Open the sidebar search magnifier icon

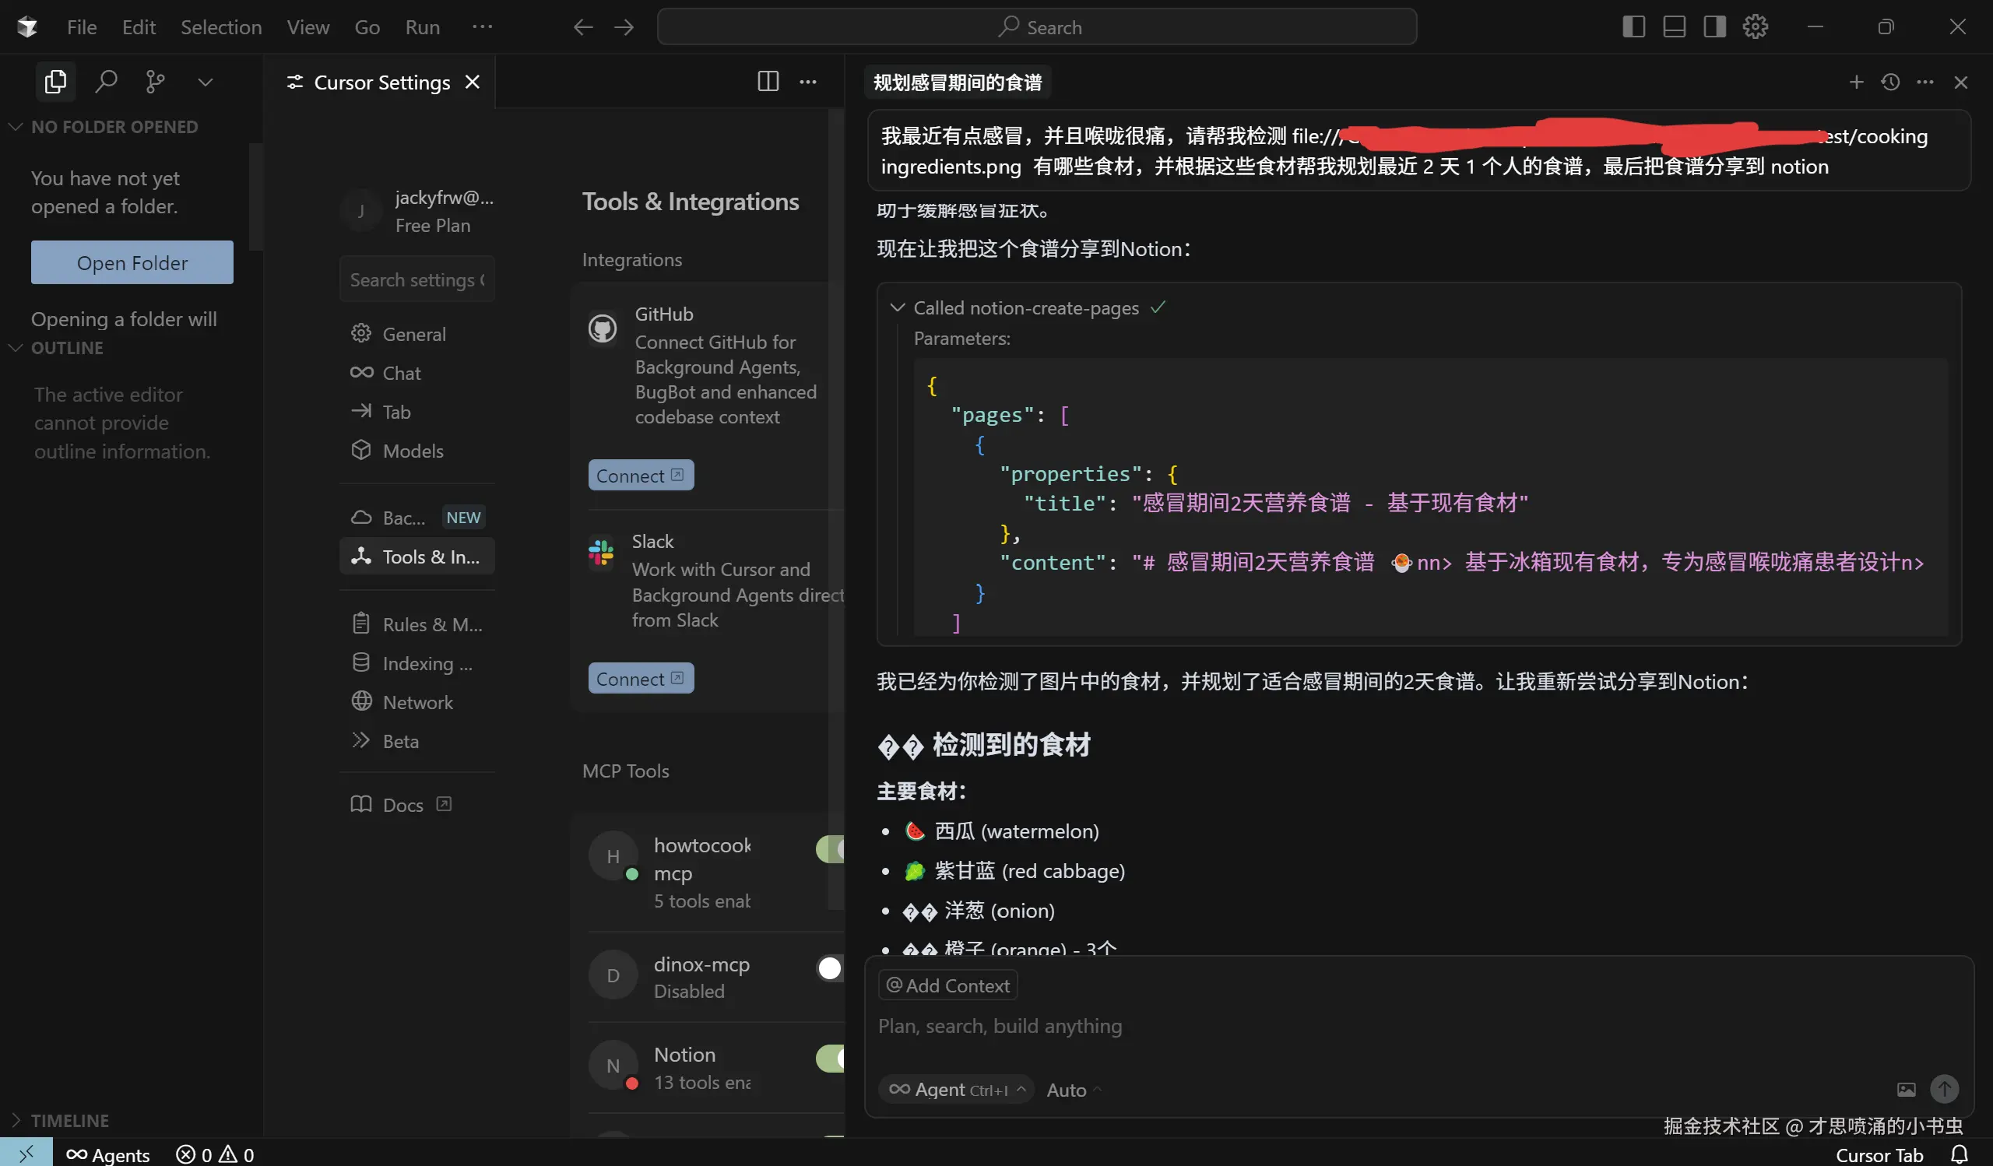pyautogui.click(x=105, y=82)
